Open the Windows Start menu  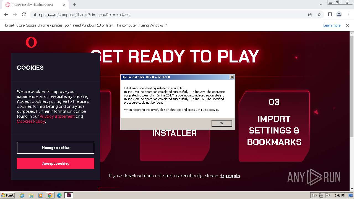(8, 195)
